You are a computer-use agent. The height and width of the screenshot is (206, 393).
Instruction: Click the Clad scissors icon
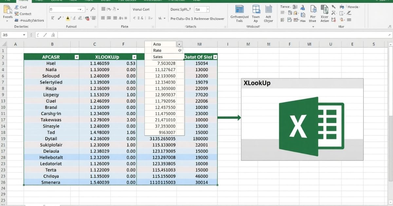pyautogui.click(x=16, y=7)
